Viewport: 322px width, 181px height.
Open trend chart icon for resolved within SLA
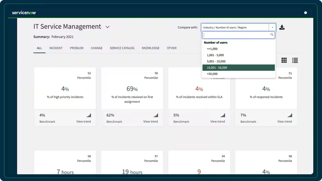(x=223, y=116)
